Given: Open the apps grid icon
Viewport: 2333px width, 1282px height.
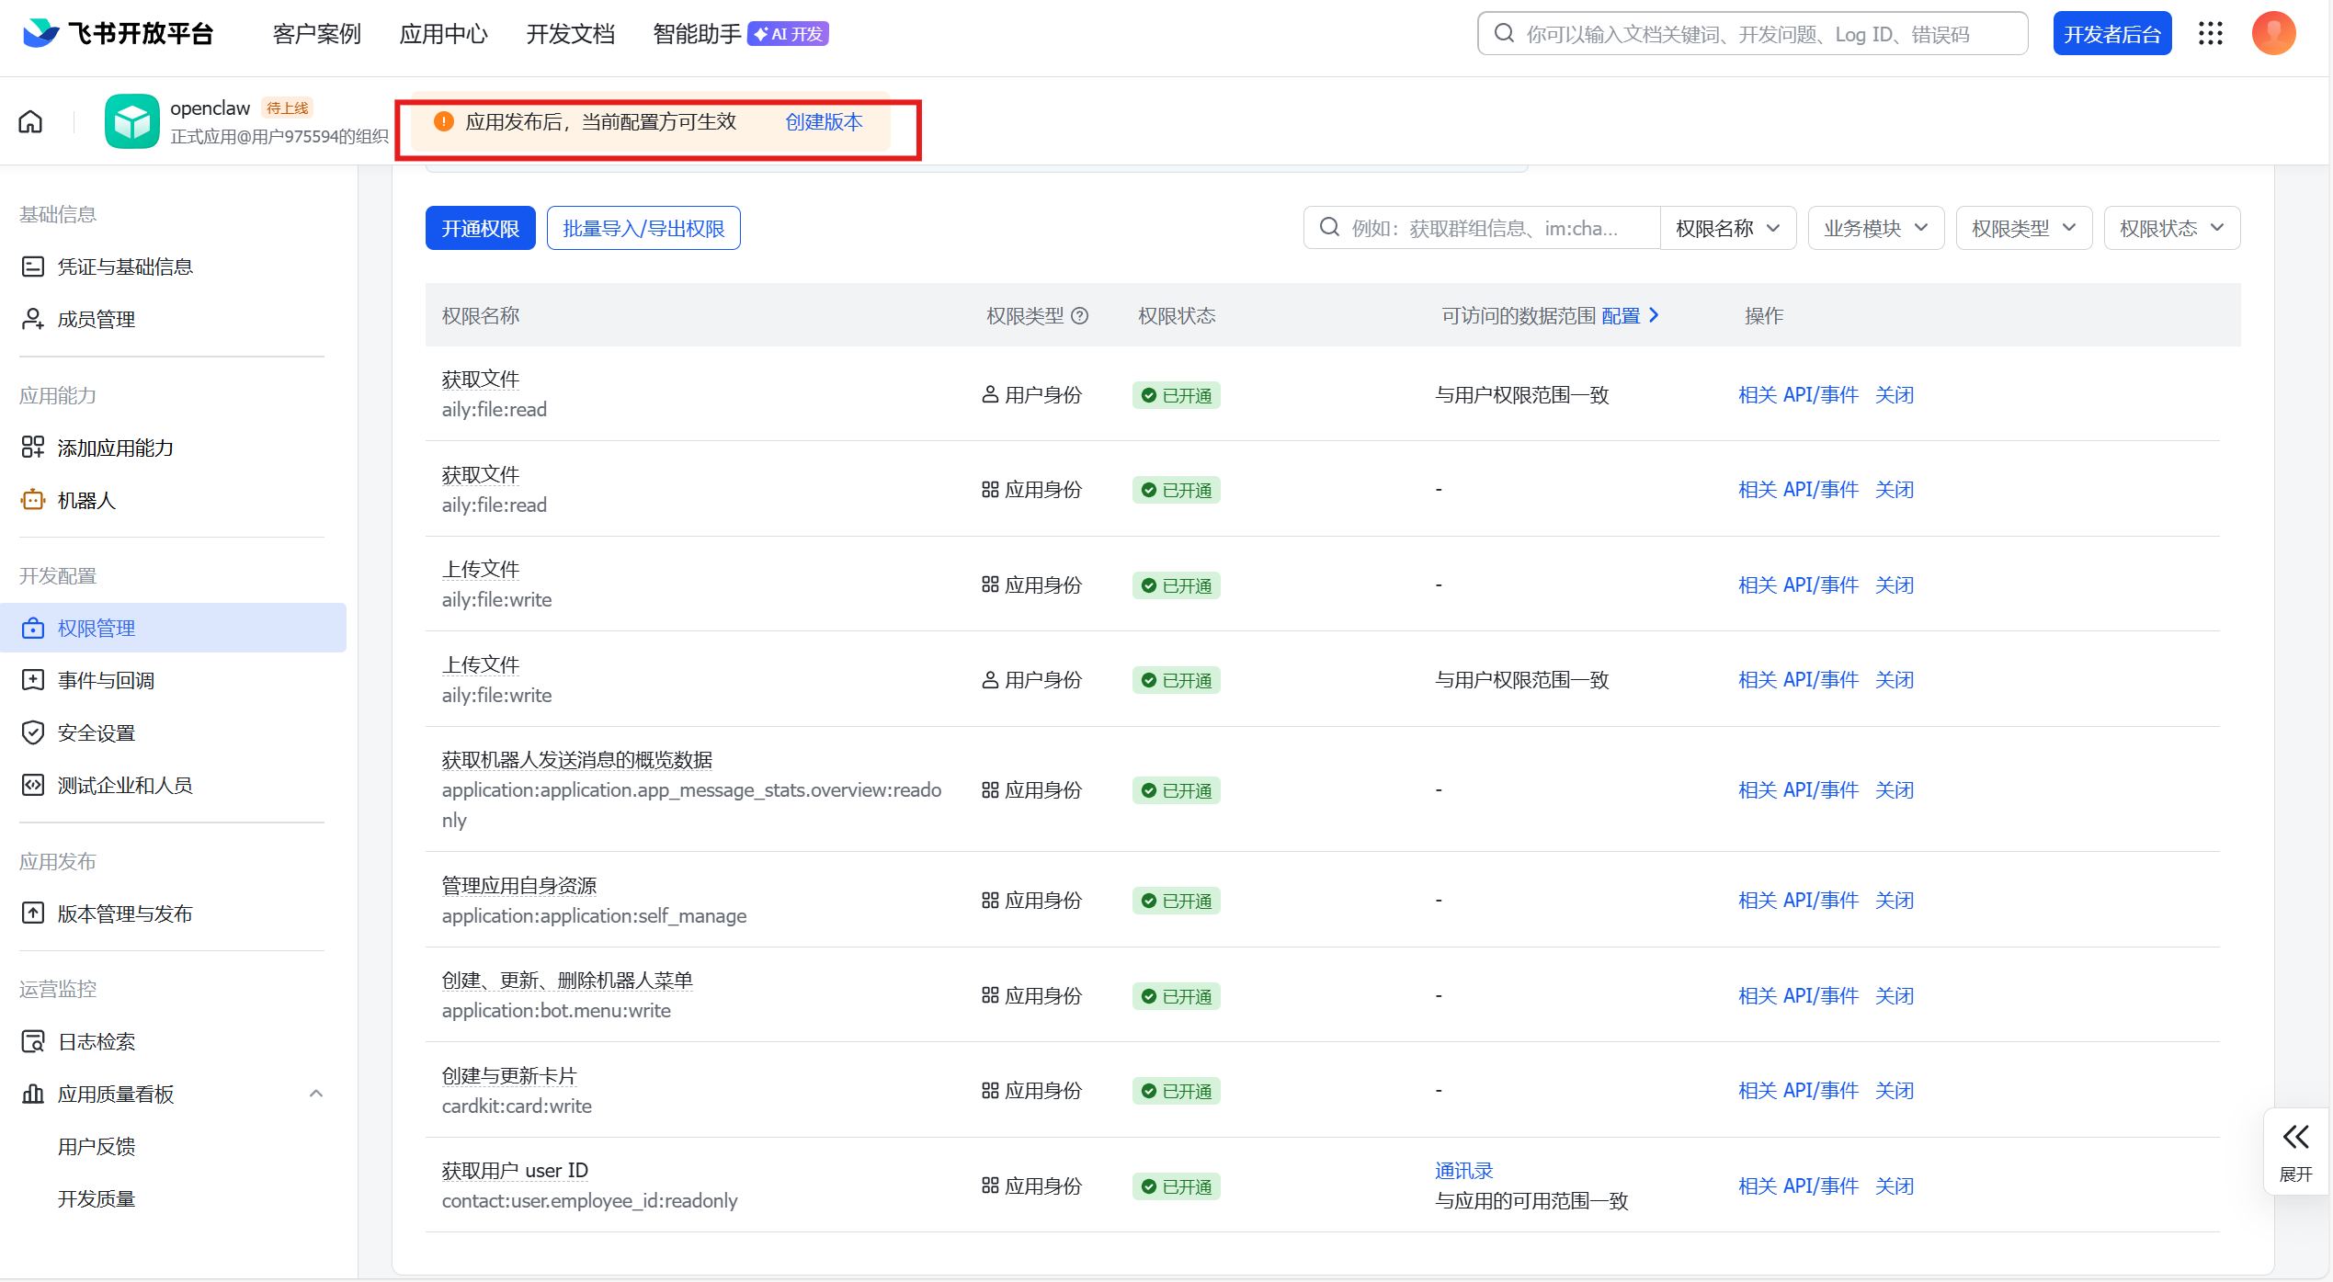Looking at the screenshot, I should 2211,34.
